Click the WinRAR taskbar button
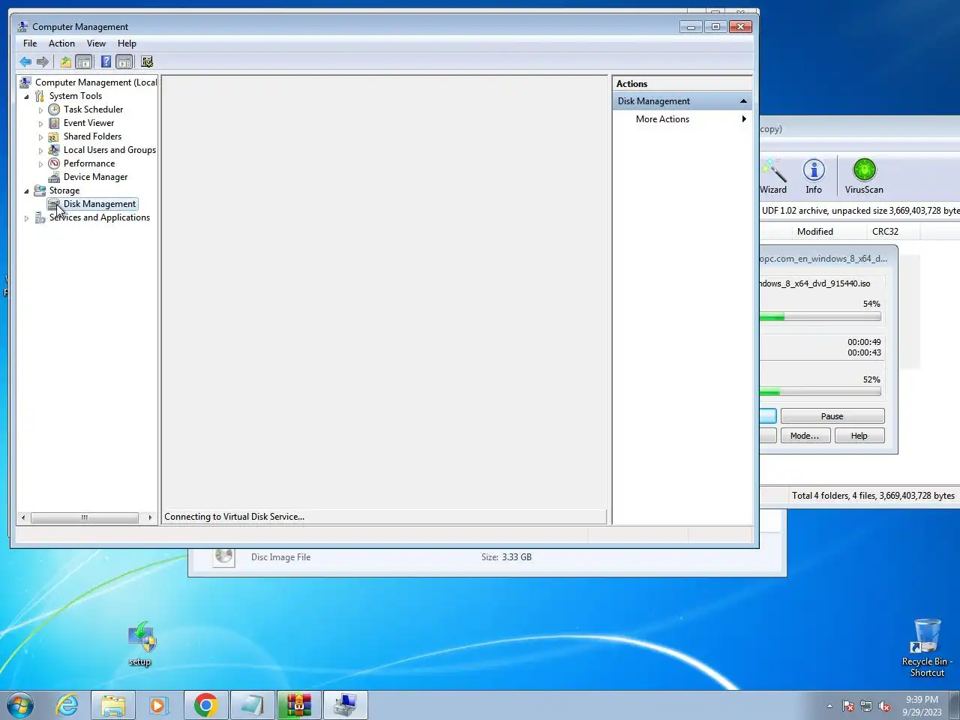The width and height of the screenshot is (960, 720). 298,705
